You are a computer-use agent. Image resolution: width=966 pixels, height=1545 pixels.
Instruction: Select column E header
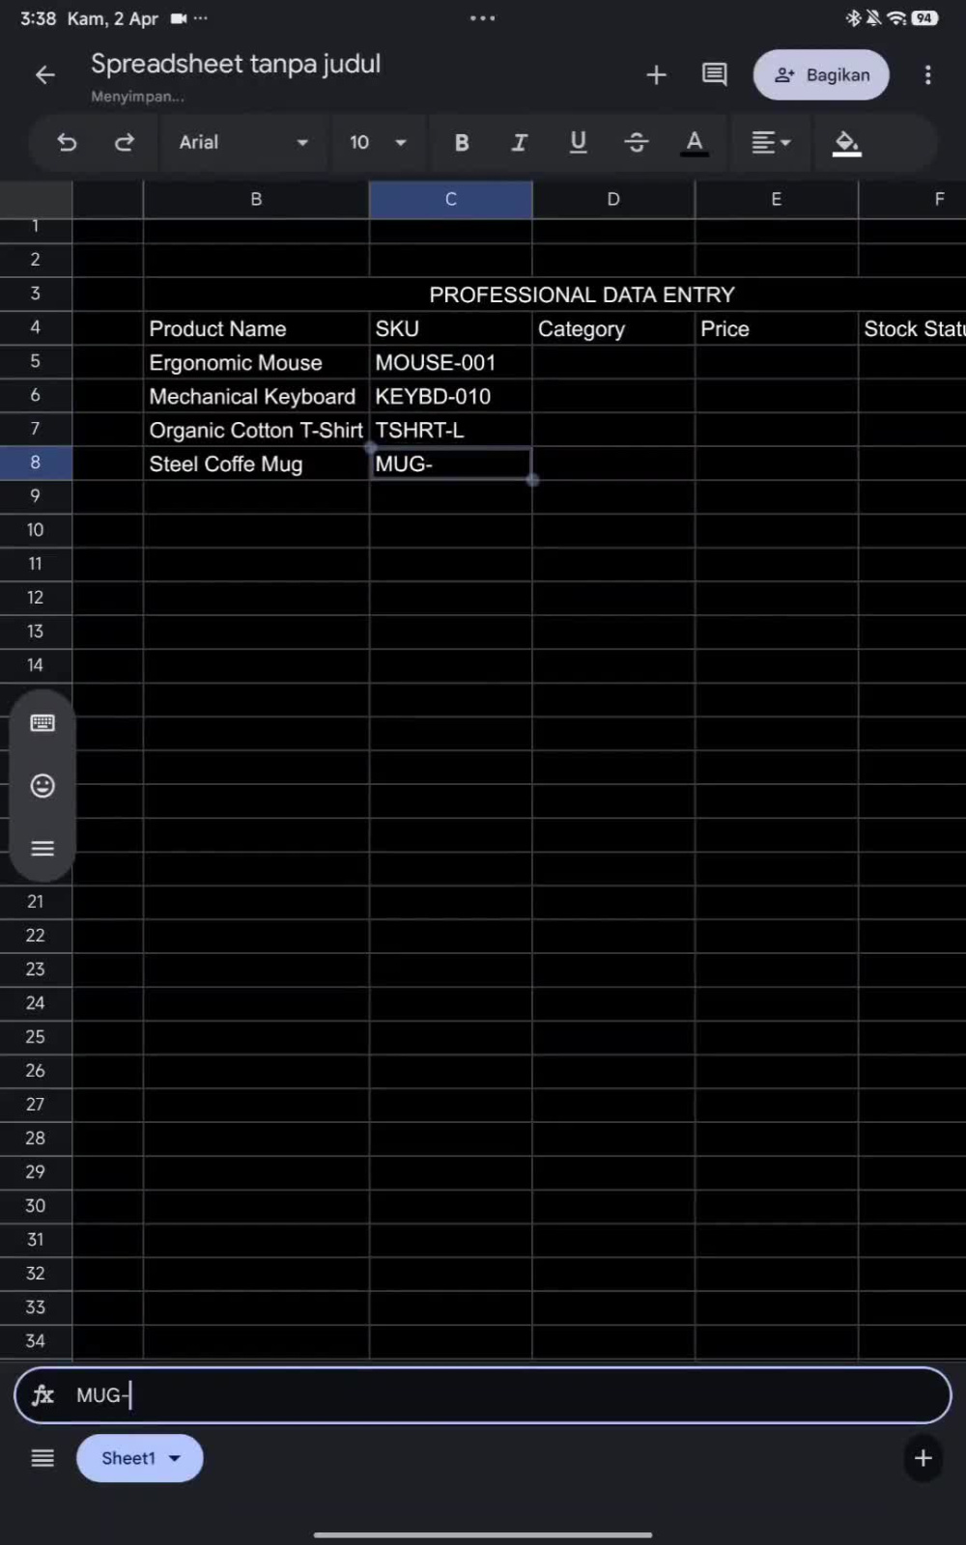[777, 200]
